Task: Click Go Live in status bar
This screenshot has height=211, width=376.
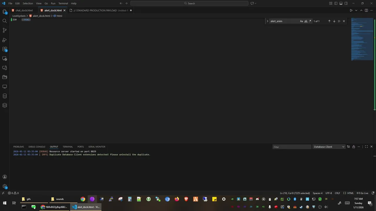Action: (x=362, y=193)
